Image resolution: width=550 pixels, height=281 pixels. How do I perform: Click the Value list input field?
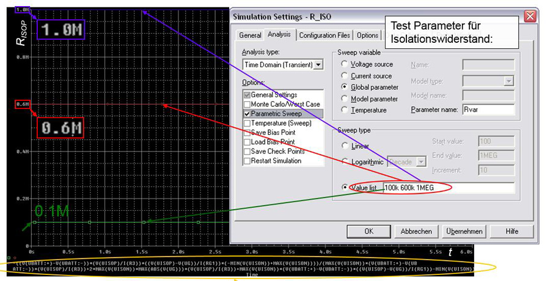click(x=448, y=188)
